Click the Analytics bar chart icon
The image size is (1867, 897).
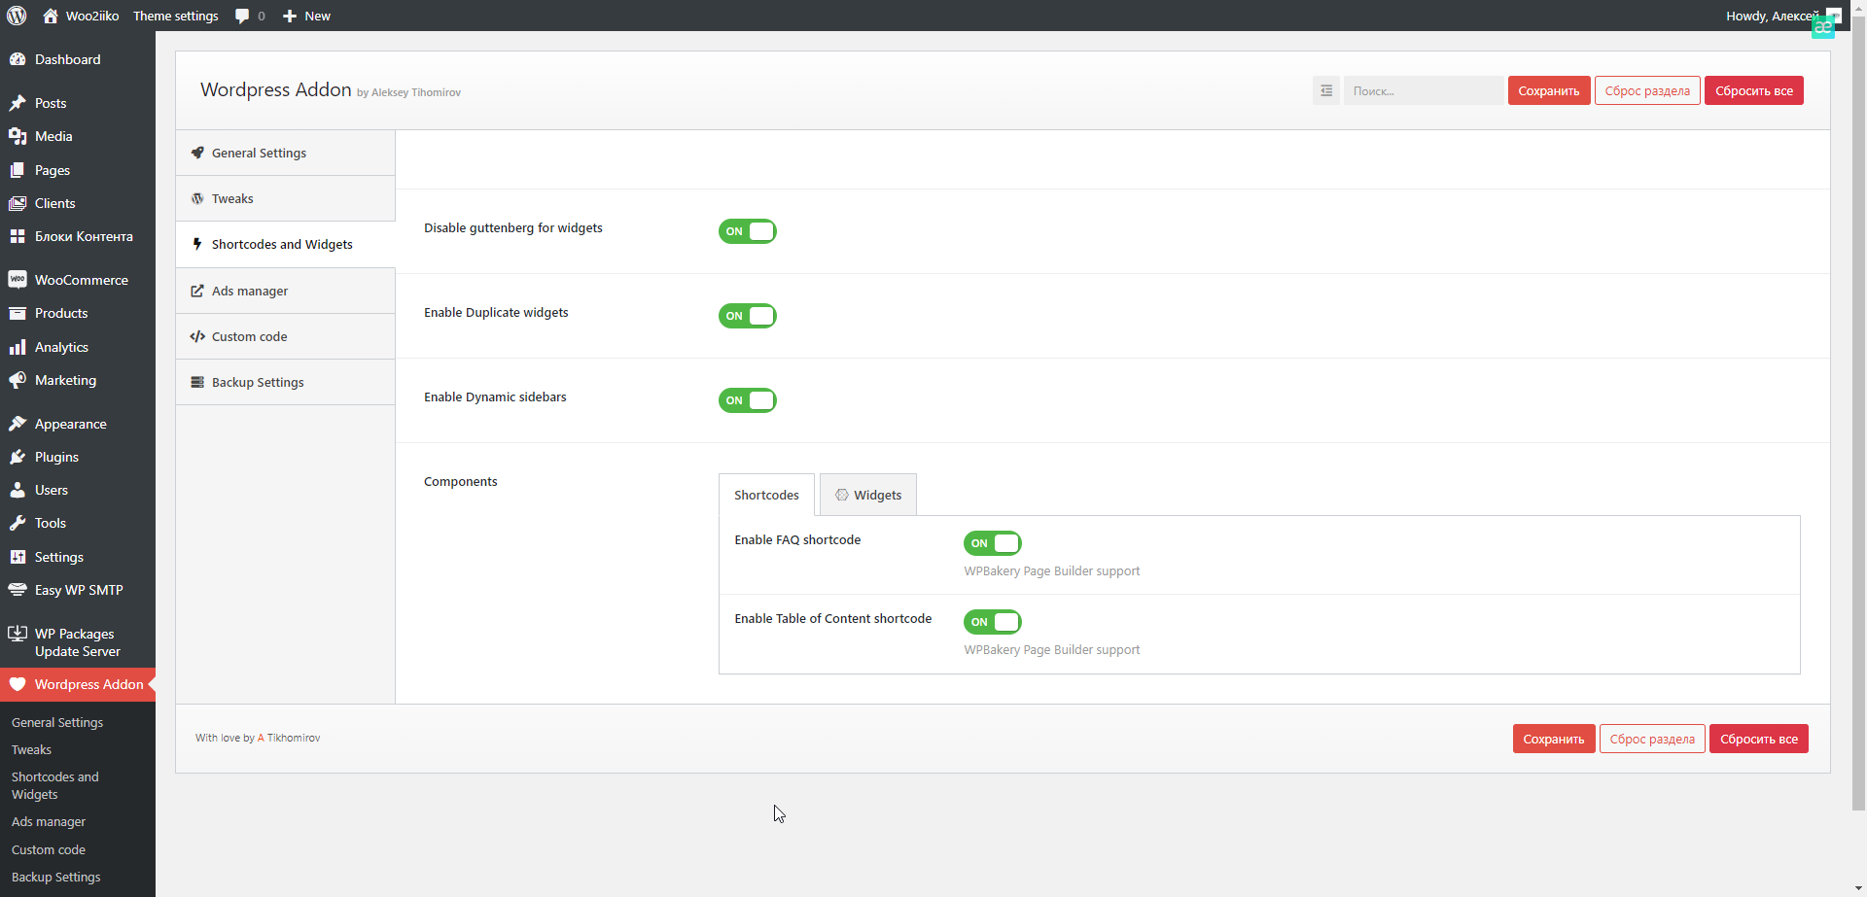(x=18, y=347)
